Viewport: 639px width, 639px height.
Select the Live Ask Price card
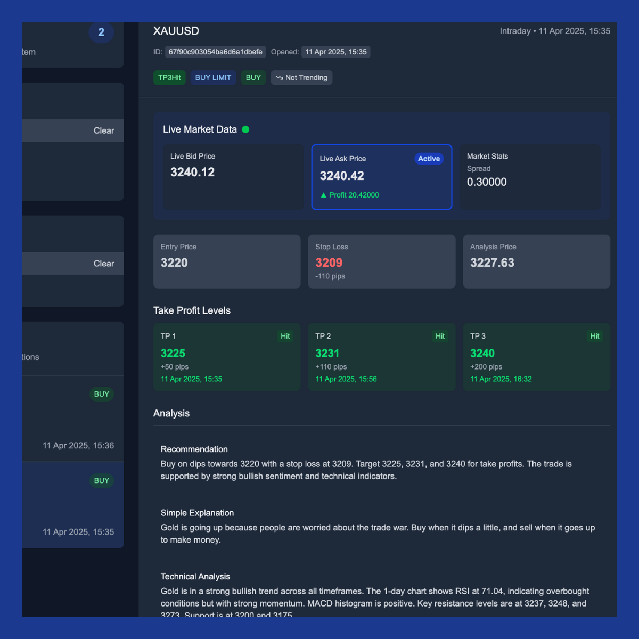382,177
